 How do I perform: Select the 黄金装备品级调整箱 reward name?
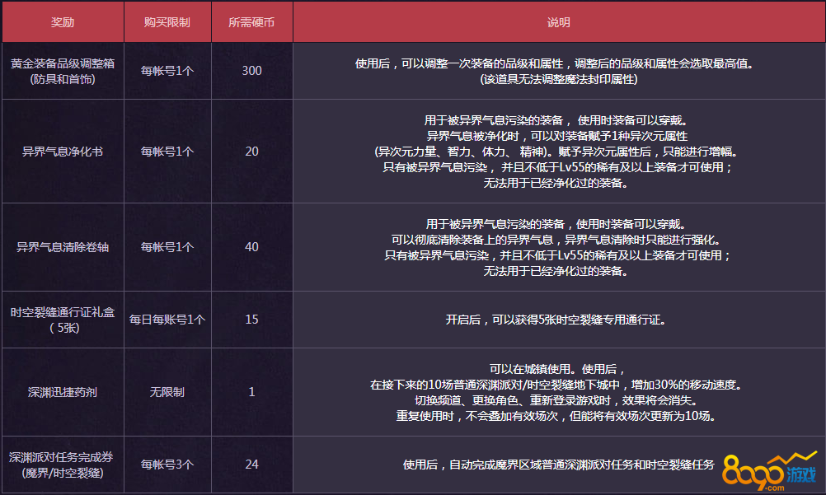point(63,71)
